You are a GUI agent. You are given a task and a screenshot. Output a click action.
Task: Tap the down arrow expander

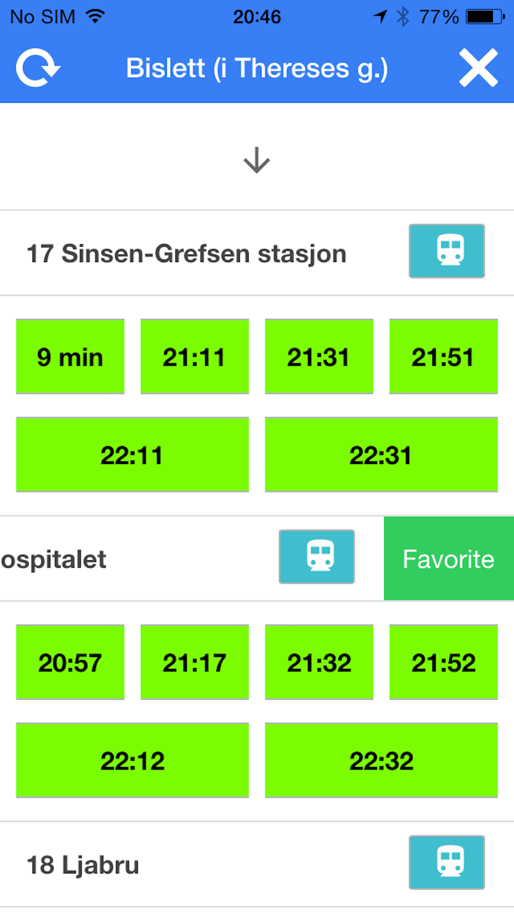(256, 160)
